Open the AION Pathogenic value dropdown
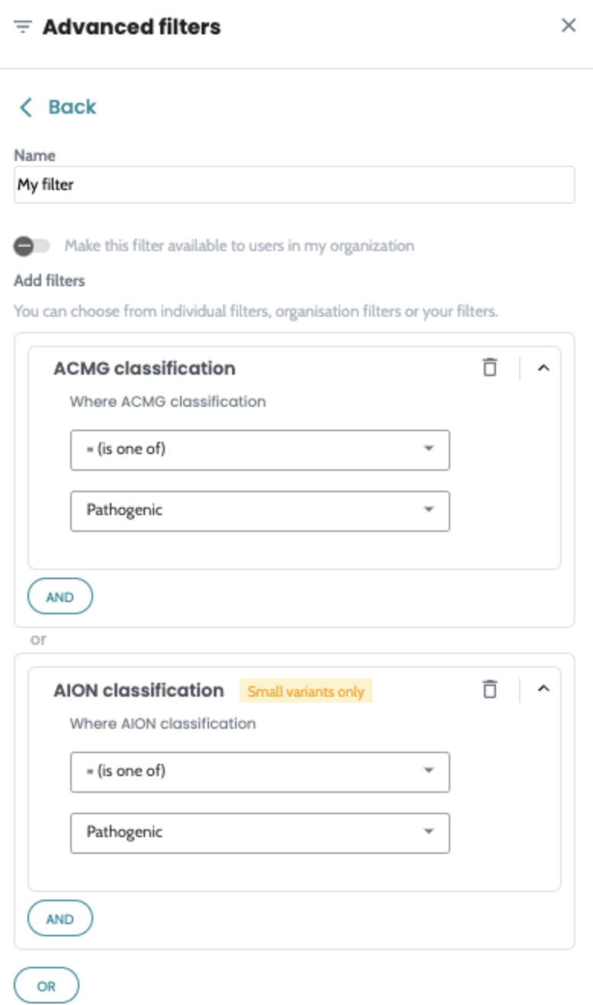The width and height of the screenshot is (593, 1005). coord(259,833)
